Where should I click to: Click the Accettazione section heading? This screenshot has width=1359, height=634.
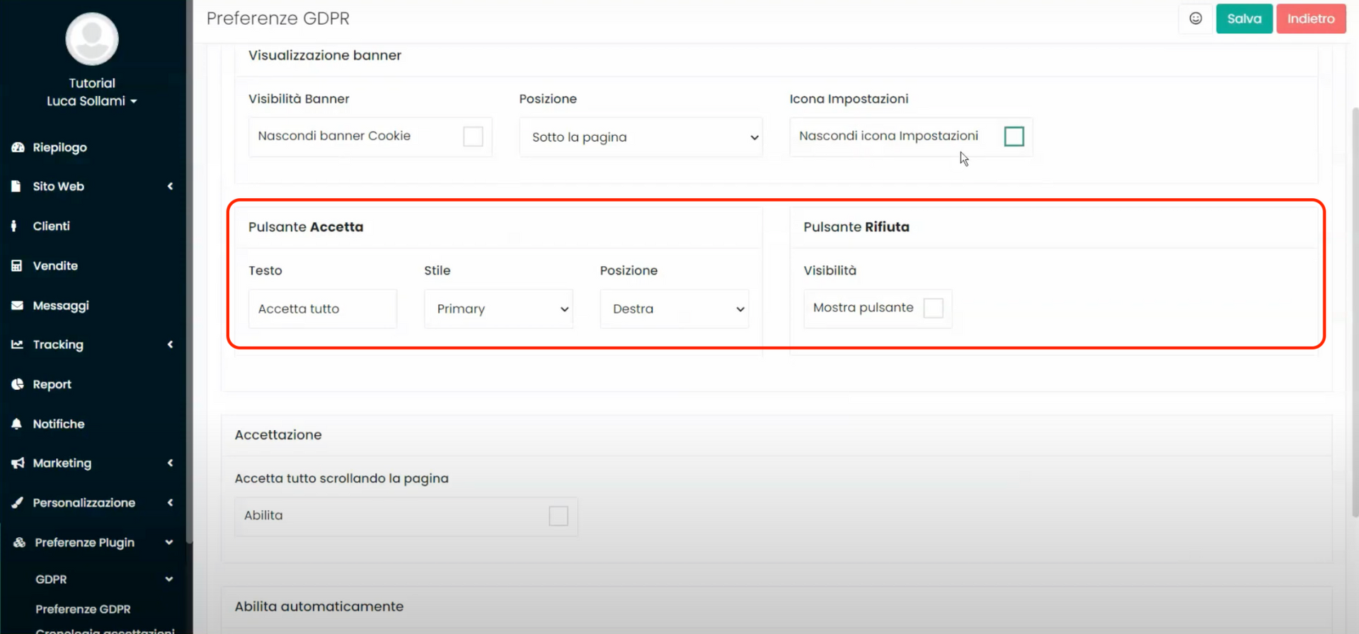coord(278,434)
